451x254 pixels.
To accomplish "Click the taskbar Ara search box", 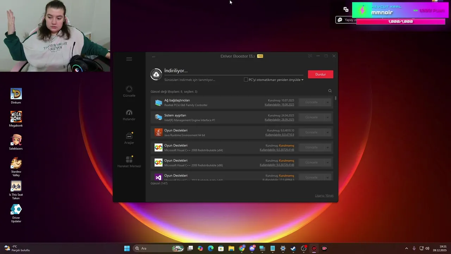I will (x=159, y=248).
